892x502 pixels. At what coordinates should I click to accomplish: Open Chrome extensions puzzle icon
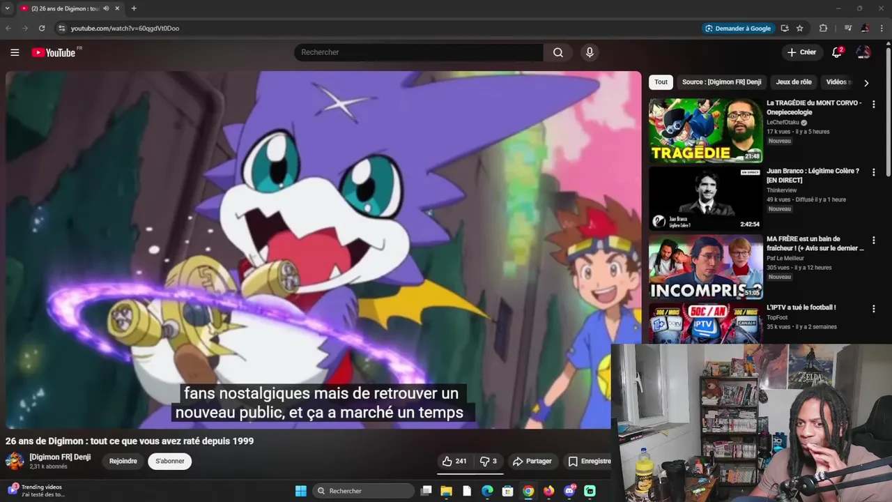pos(823,28)
